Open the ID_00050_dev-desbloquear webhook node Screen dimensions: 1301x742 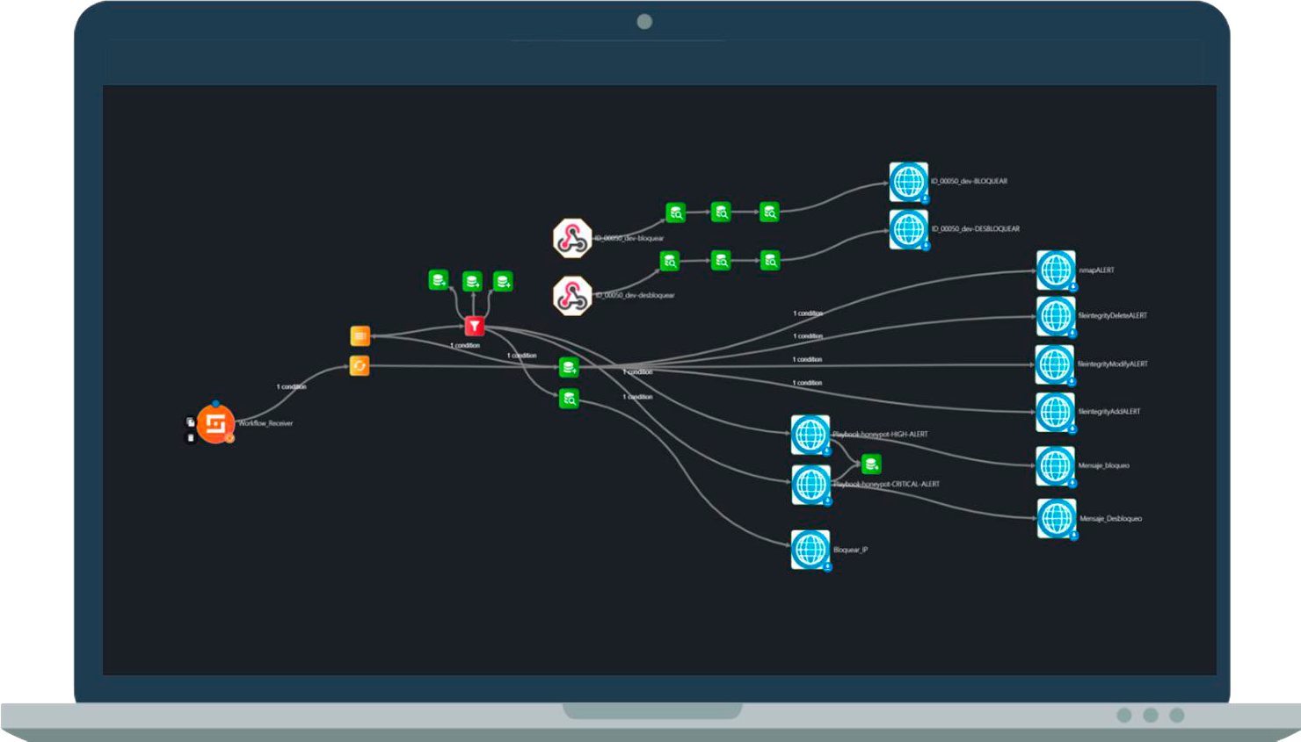[x=572, y=296]
